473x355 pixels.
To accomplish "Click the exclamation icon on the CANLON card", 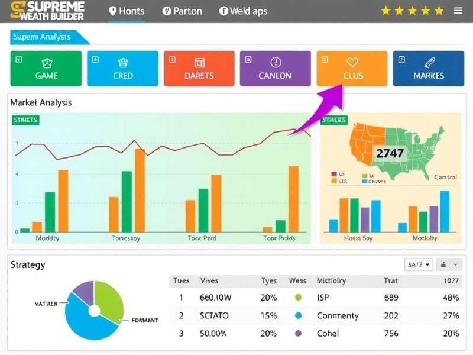I will pos(275,62).
